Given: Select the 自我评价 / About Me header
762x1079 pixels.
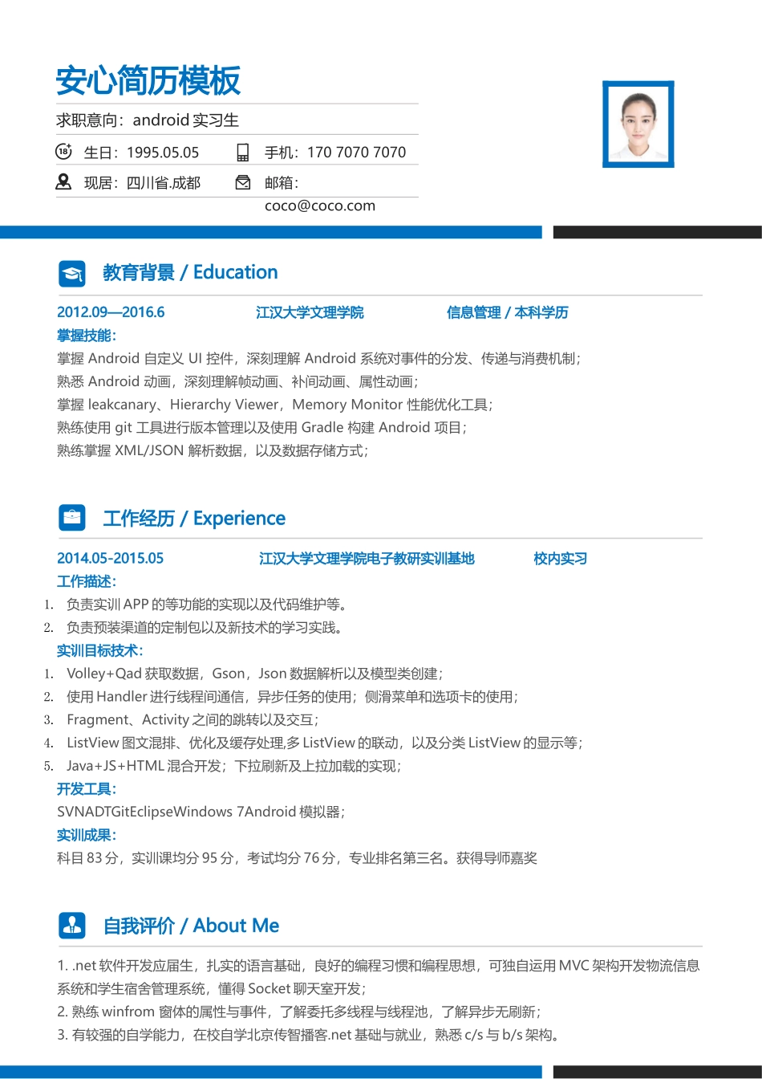Looking at the screenshot, I should point(190,926).
